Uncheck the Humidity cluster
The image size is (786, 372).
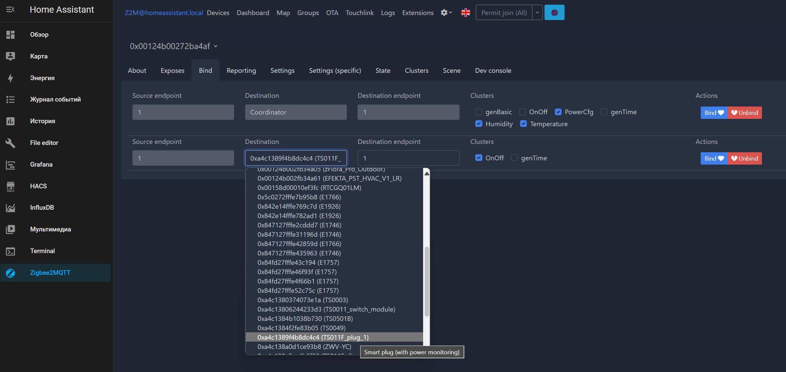479,124
